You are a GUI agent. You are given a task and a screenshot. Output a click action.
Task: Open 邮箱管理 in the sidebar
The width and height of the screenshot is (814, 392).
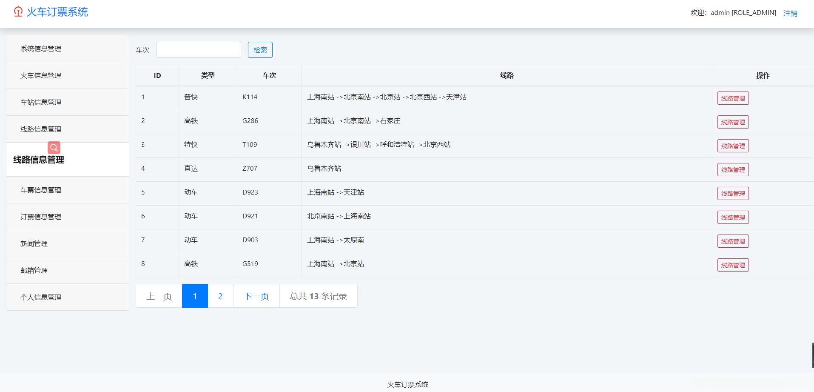click(34, 270)
